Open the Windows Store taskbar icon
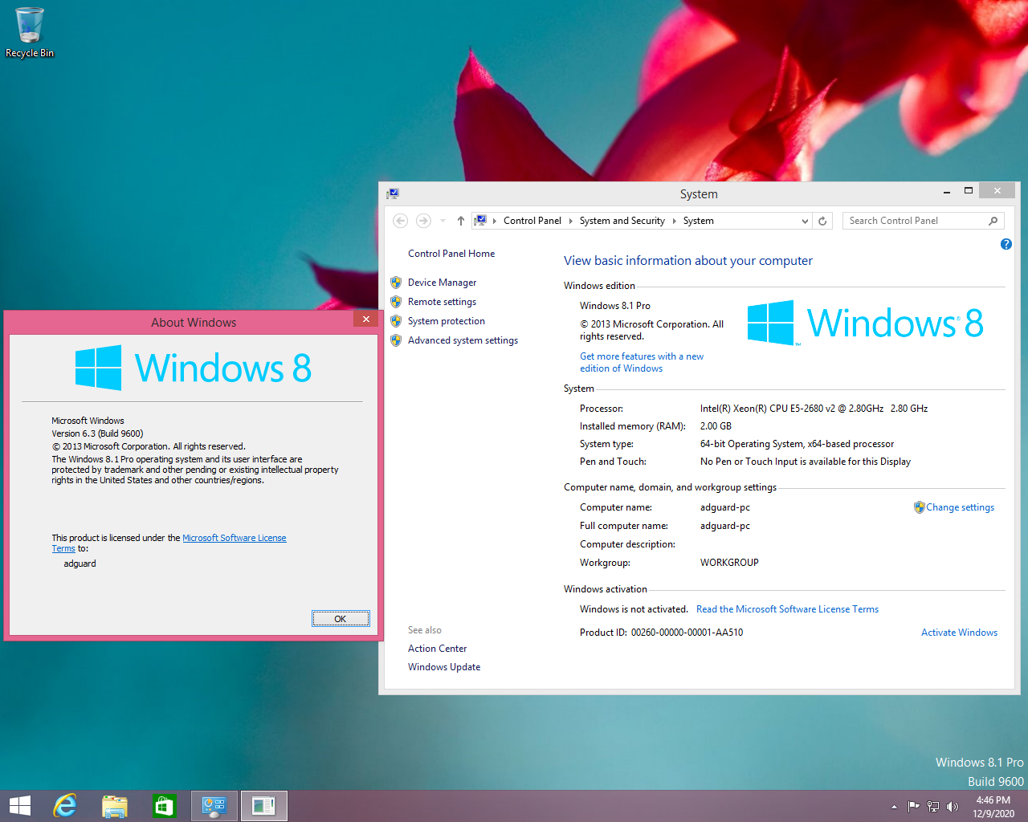 164,806
